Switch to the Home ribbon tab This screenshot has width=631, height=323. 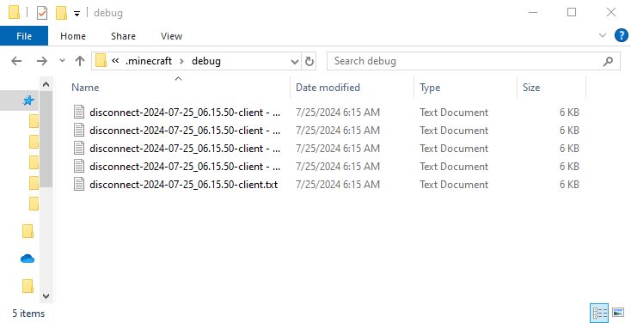tap(73, 36)
